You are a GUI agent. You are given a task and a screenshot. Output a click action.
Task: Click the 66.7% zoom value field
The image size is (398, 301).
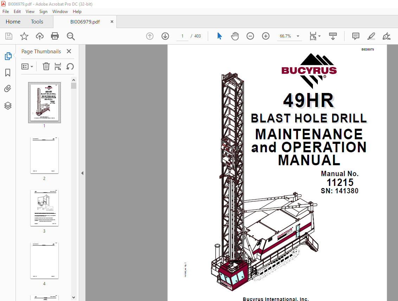click(x=285, y=36)
